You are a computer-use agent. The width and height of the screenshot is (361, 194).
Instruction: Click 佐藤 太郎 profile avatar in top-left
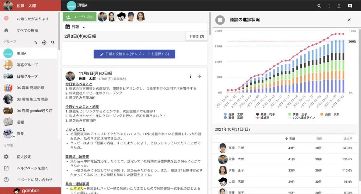(x=8, y=6)
